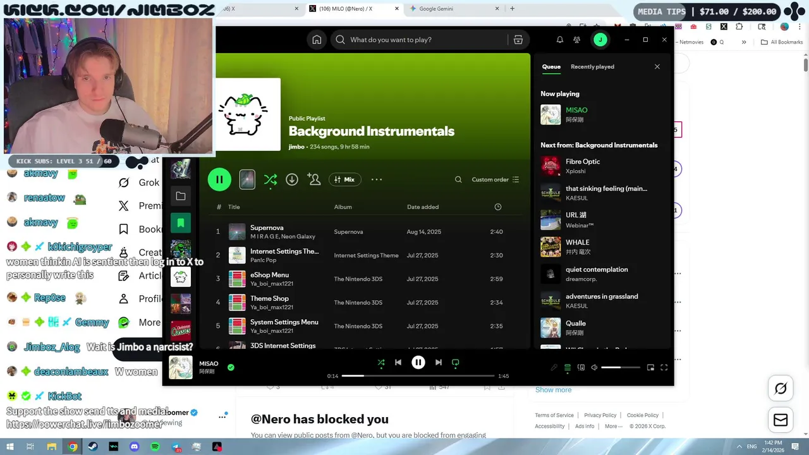The height and width of the screenshot is (455, 809).
Task: Seek within the song progress bar
Action: 418,376
